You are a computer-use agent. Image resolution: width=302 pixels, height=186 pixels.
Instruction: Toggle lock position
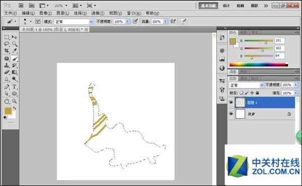pyautogui.click(x=252, y=93)
